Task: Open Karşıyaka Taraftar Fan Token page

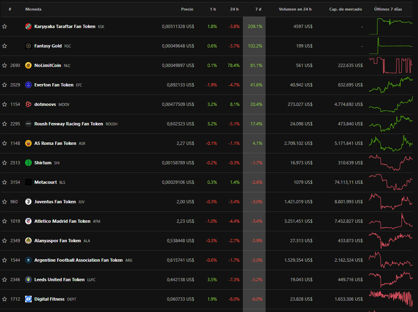Action: coord(65,26)
